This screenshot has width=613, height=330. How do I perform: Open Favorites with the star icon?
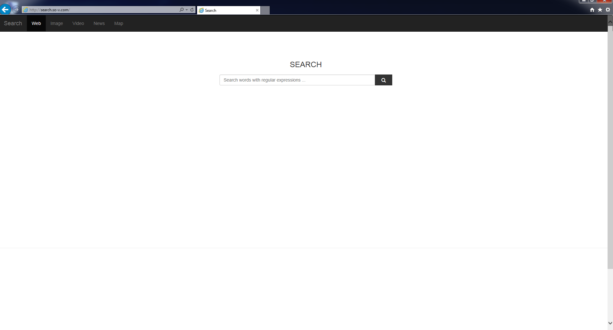click(x=600, y=10)
